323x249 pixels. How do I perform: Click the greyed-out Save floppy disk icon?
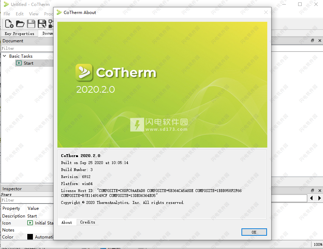[31, 24]
